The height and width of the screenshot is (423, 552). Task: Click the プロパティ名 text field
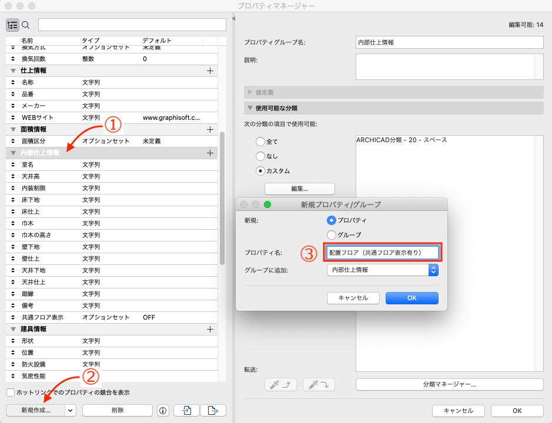[382, 253]
